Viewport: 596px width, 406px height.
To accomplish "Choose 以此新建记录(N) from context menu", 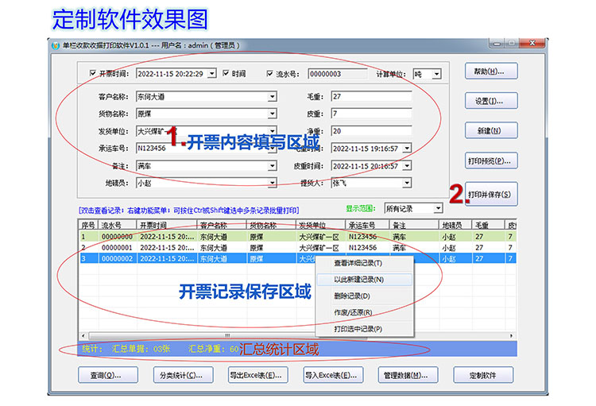I will pyautogui.click(x=365, y=280).
